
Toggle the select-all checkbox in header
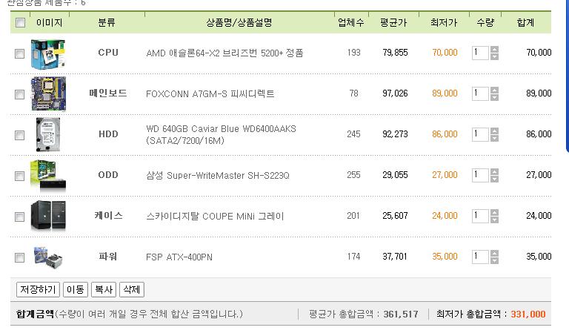pyautogui.click(x=20, y=22)
